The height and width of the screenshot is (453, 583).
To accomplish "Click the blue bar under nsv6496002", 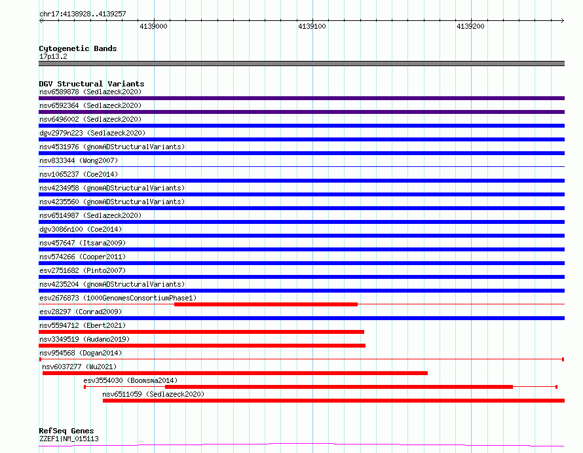I will click(301, 126).
